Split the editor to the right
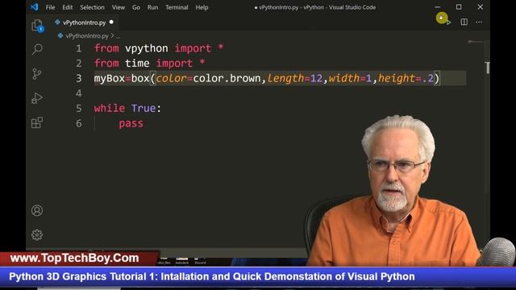 tap(464, 22)
